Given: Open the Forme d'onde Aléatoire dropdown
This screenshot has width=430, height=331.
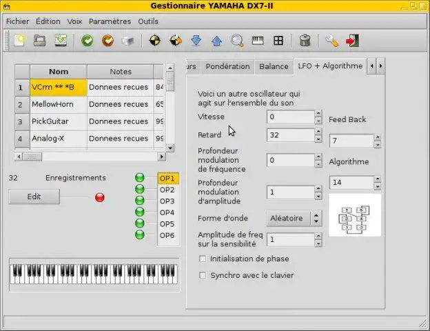Looking at the screenshot, I should (294, 219).
